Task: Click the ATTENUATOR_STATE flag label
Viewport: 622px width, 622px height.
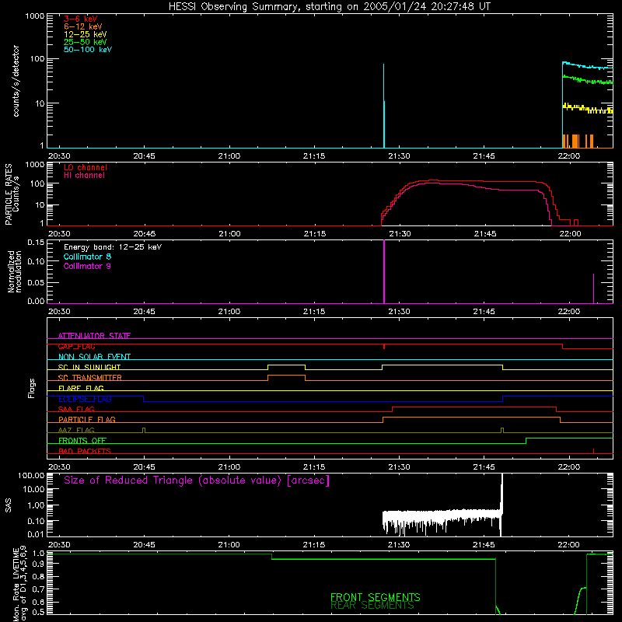Action: (94, 336)
